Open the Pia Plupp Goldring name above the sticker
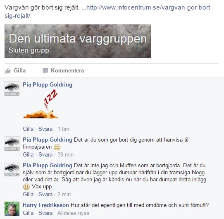The image size is (224, 219). [x=48, y=84]
